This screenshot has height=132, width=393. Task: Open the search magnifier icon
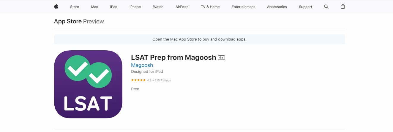[326, 7]
